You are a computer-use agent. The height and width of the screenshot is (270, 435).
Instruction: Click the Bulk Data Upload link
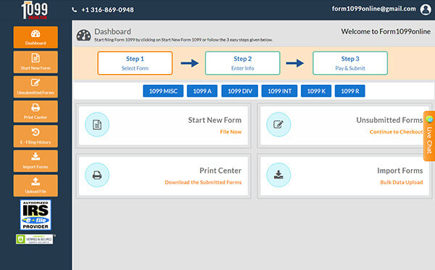(402, 182)
